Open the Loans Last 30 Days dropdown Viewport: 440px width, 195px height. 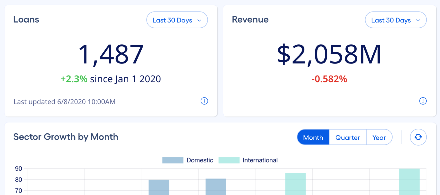(177, 20)
